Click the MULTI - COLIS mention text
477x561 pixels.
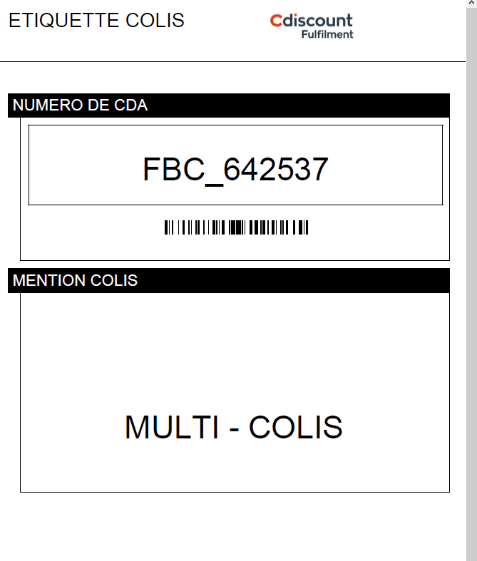pyautogui.click(x=234, y=427)
